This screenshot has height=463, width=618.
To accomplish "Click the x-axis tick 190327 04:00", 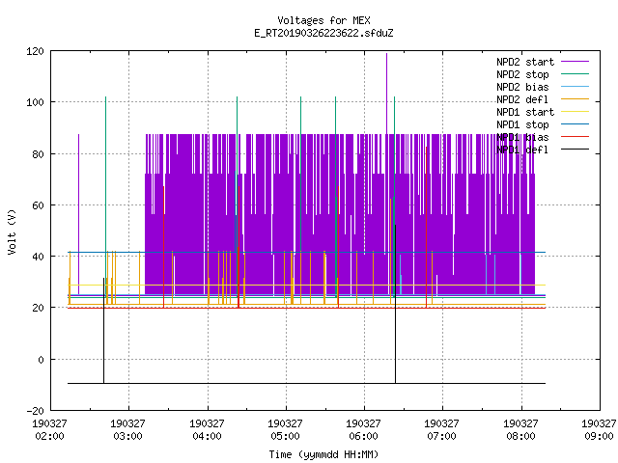I will point(207,429).
